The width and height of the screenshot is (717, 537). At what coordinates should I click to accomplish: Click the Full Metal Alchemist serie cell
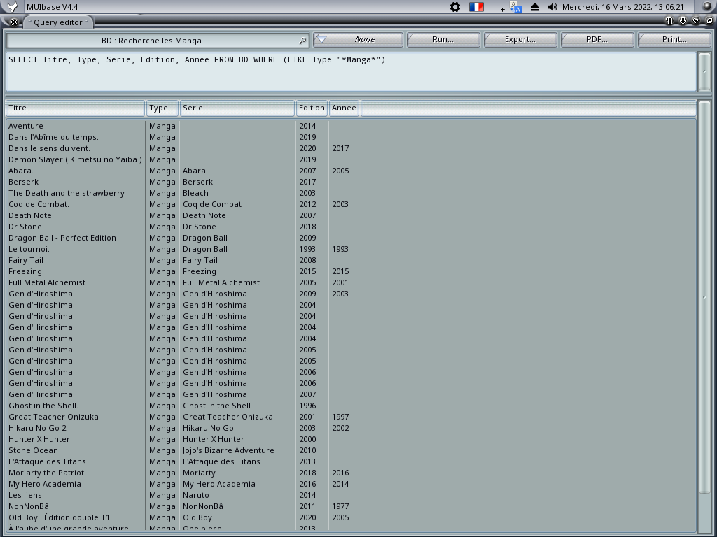(x=221, y=282)
